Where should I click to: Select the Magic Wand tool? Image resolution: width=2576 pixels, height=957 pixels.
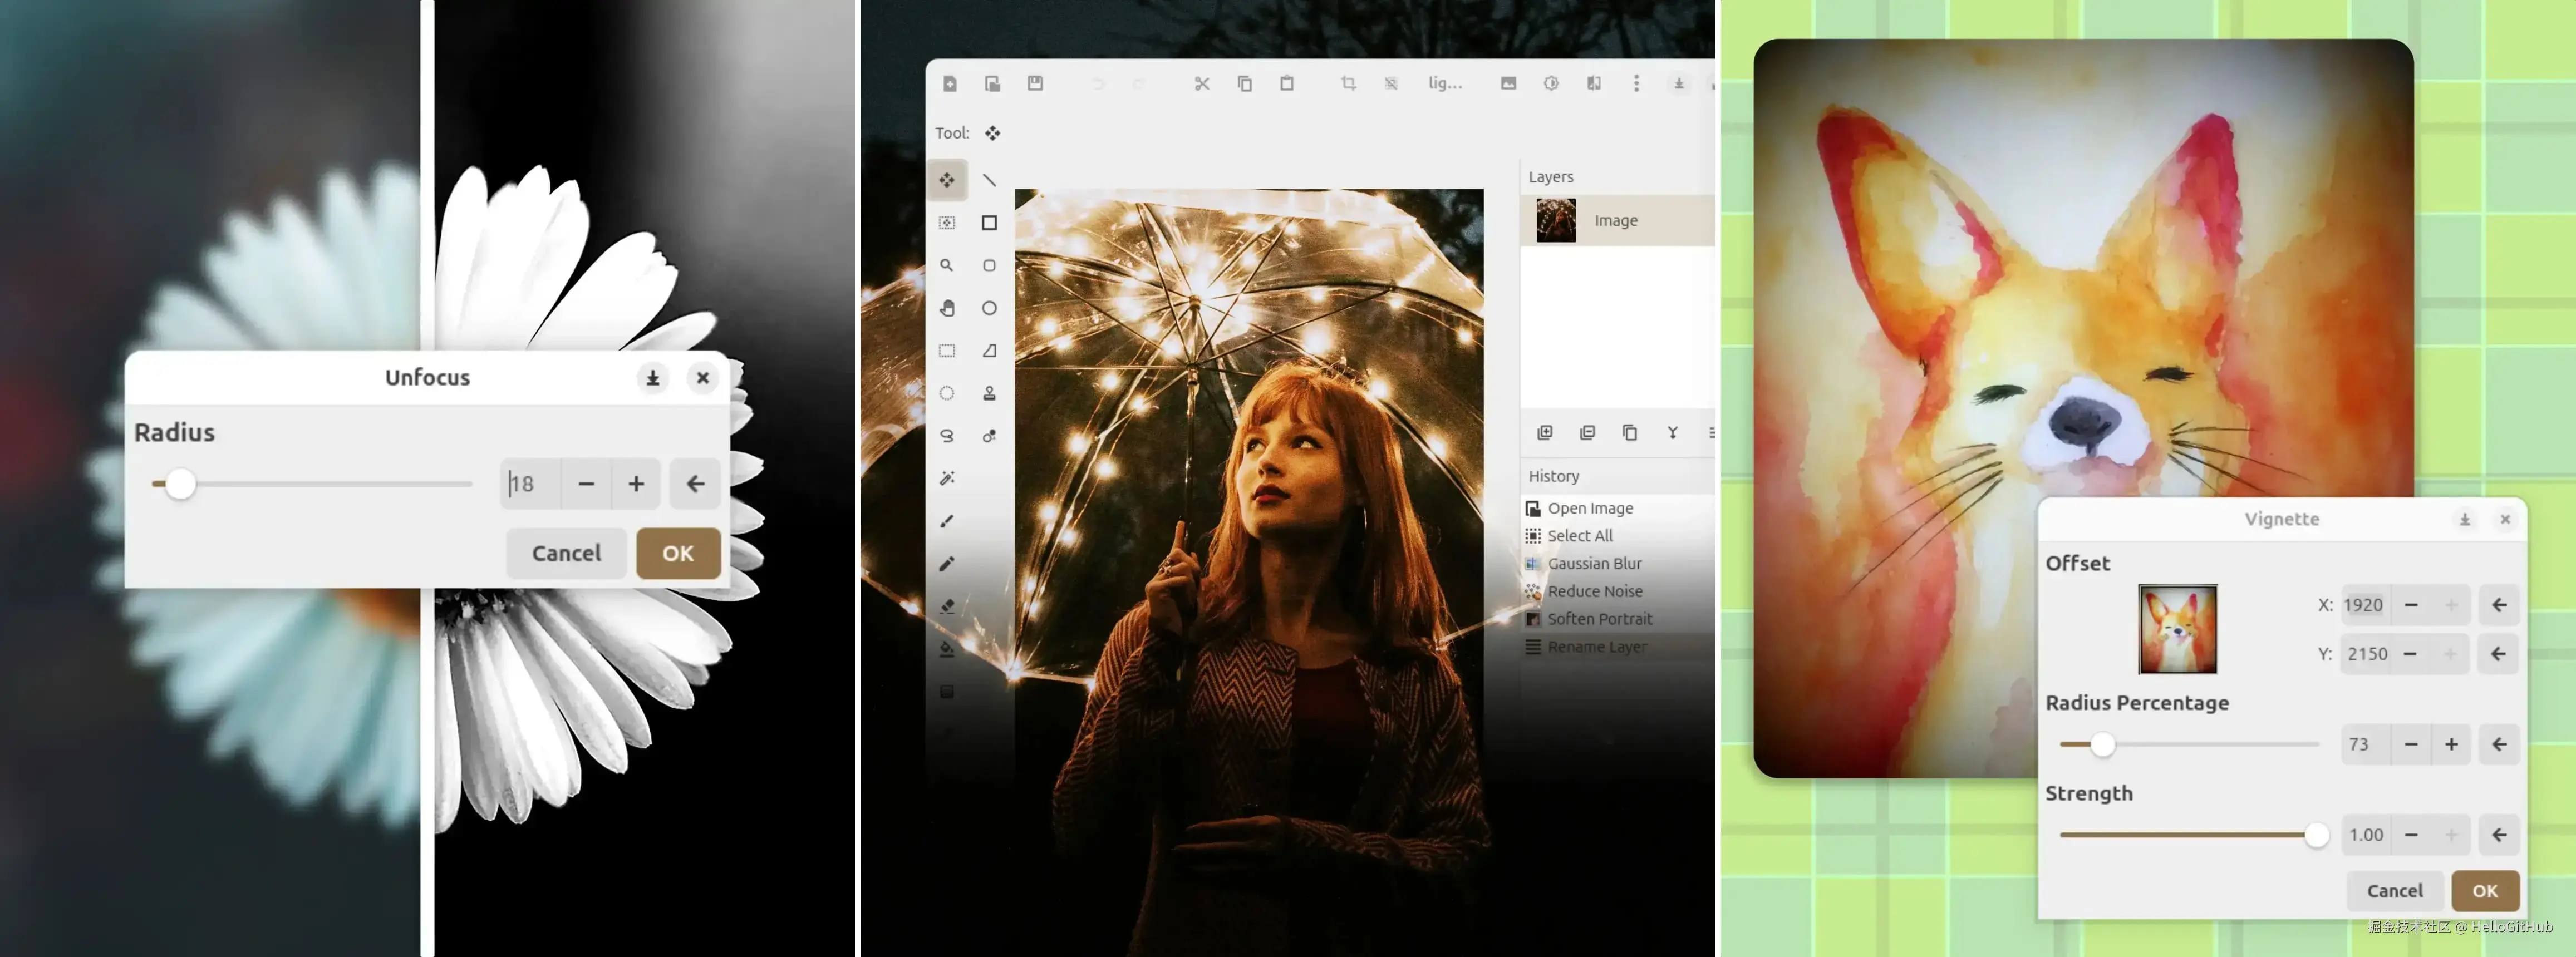(x=946, y=478)
